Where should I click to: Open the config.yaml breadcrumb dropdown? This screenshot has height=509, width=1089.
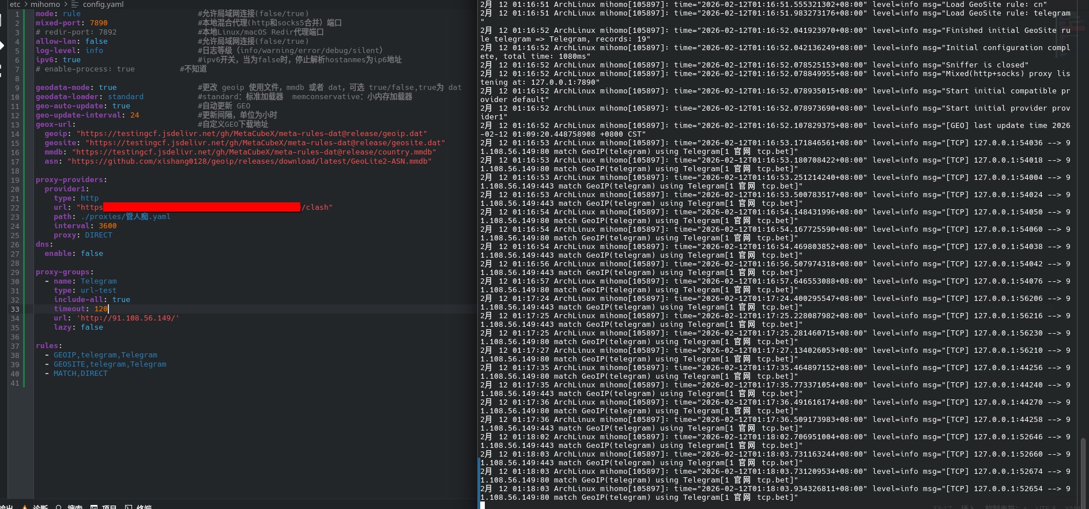pyautogui.click(x=103, y=5)
